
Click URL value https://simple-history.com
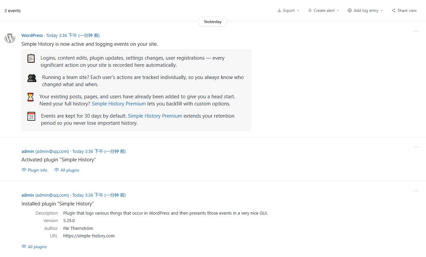coord(89,236)
